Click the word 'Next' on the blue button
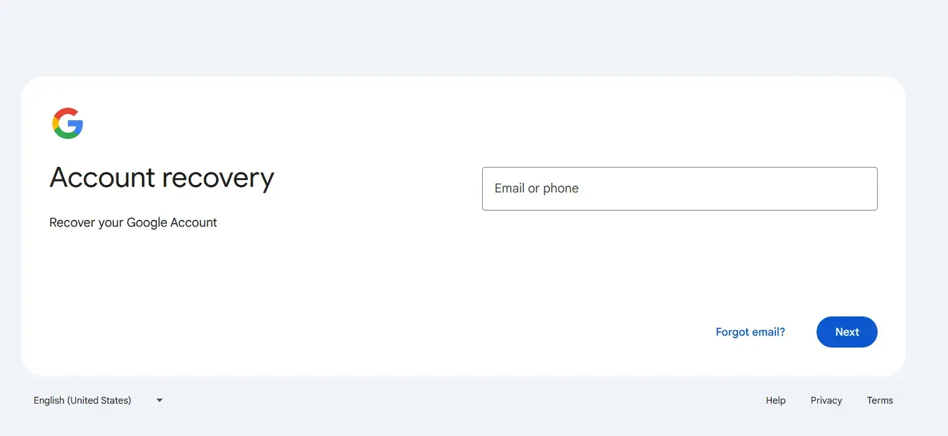This screenshot has height=436, width=948. pos(847,332)
